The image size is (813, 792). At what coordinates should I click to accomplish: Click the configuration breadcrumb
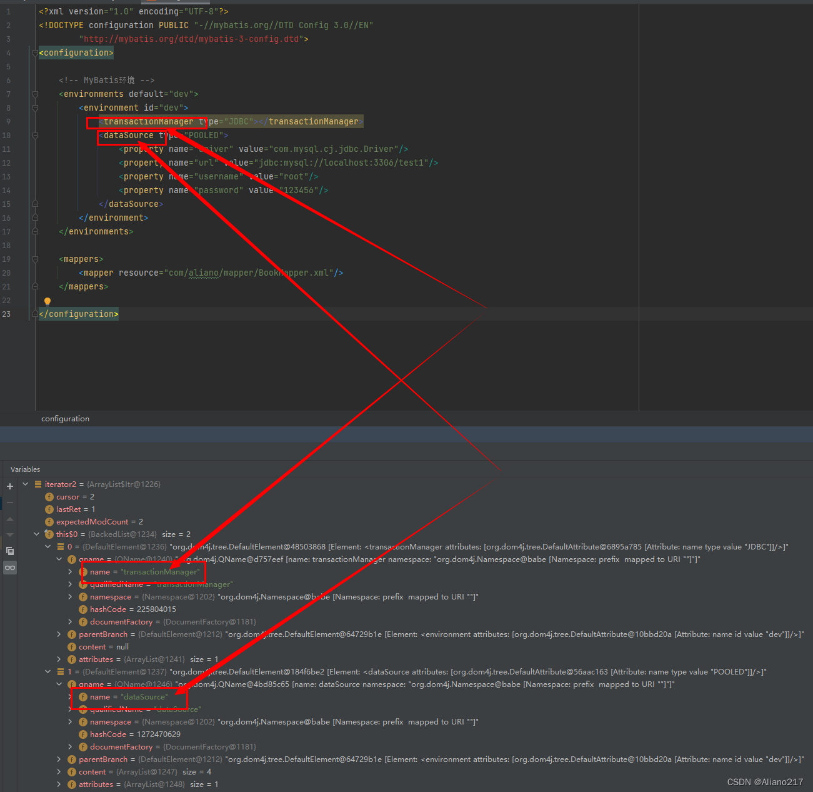[65, 419]
